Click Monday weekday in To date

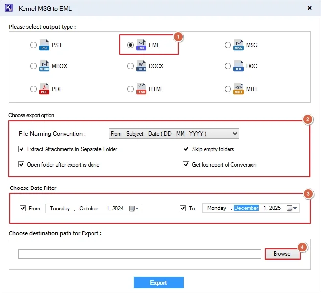point(217,208)
